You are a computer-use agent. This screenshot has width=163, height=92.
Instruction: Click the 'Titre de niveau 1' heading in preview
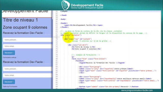click(x=20, y=20)
